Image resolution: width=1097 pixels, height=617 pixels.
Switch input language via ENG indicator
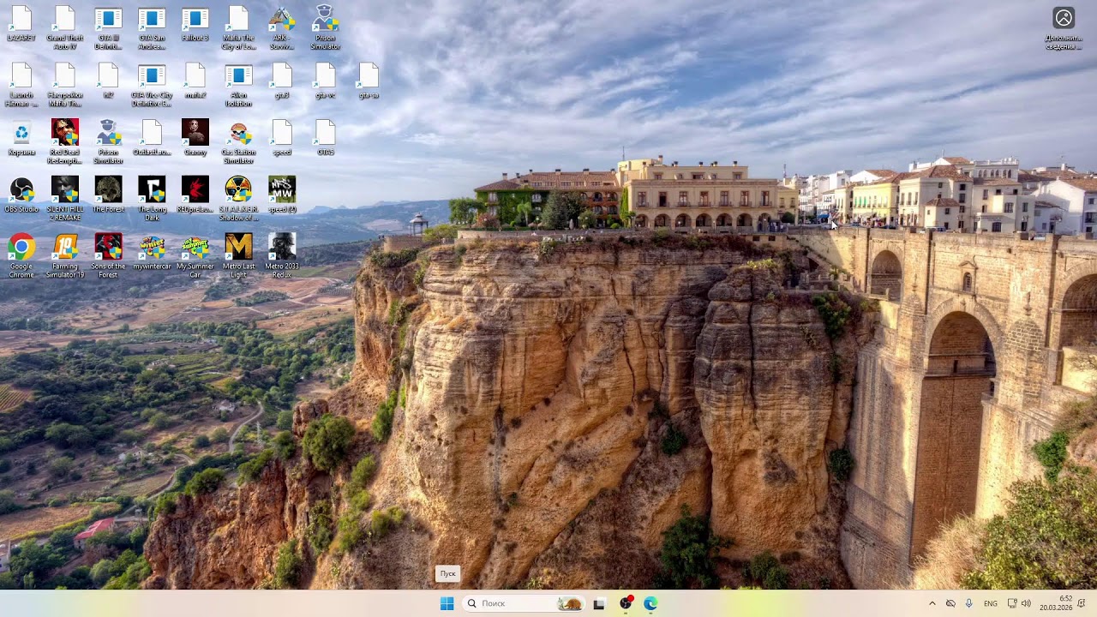(x=991, y=603)
